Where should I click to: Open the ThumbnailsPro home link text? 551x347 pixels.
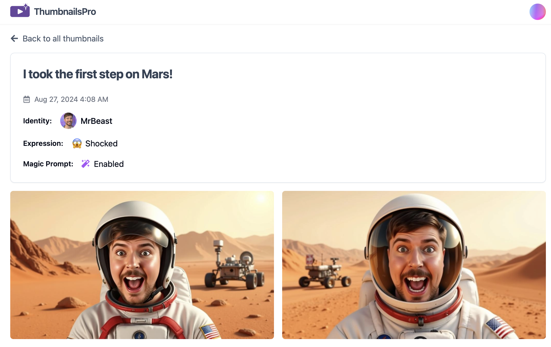coord(65,12)
